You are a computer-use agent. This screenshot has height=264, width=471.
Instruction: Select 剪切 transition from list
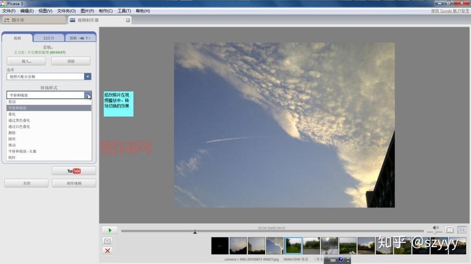pos(12,102)
